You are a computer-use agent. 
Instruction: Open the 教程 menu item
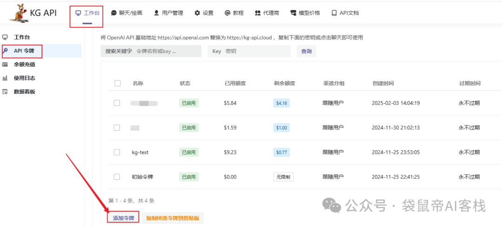pyautogui.click(x=234, y=13)
